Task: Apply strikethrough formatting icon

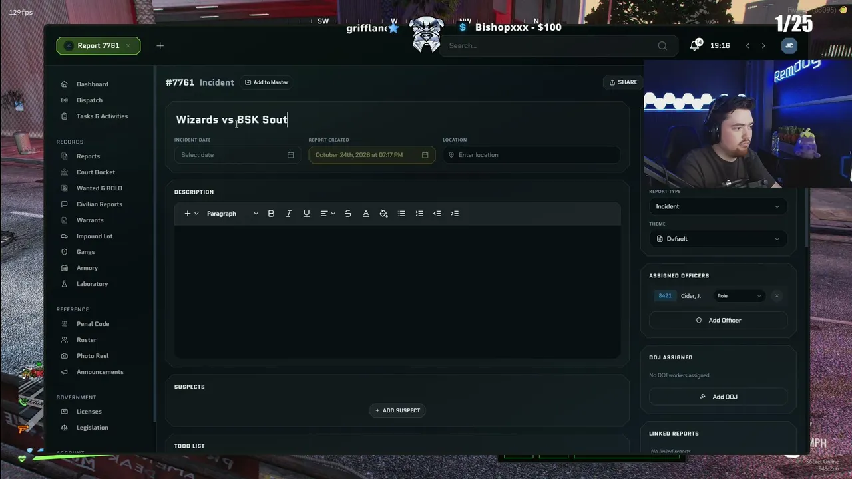Action: (x=348, y=214)
